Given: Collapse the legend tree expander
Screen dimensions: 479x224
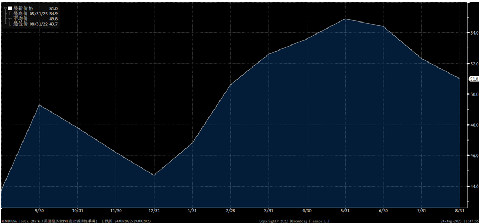Looking at the screenshot, I should click(5, 9).
